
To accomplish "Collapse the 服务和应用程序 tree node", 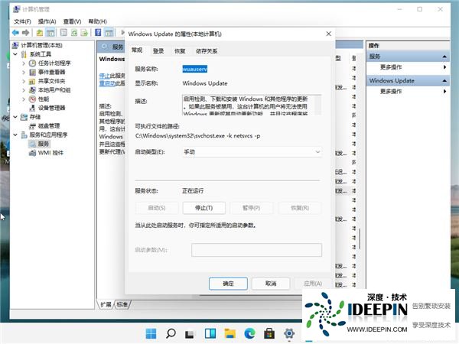I will tap(15, 135).
